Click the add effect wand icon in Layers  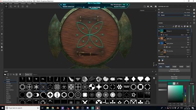[x=173, y=27]
